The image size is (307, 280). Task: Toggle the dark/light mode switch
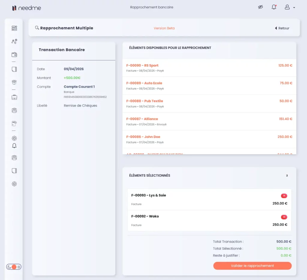(x=14, y=267)
